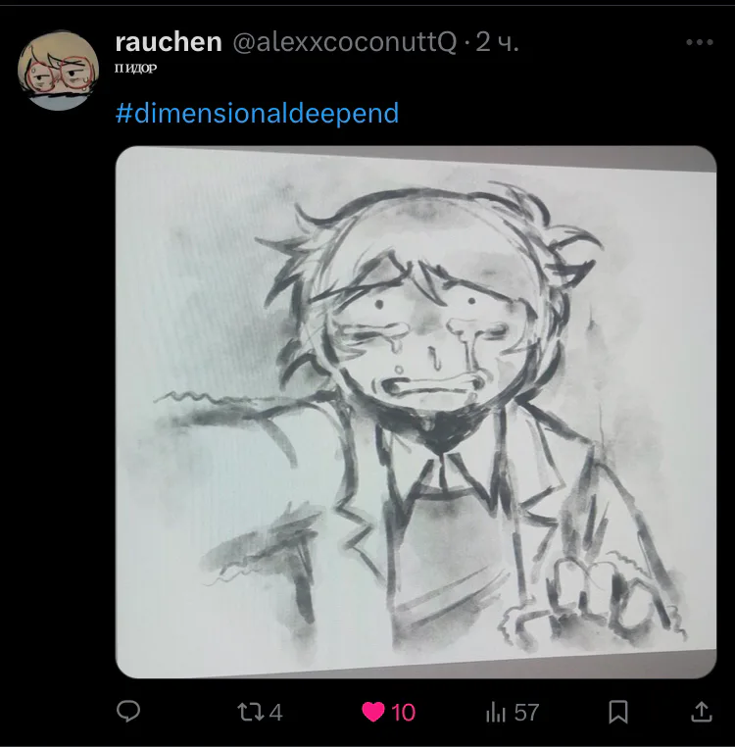Open the rauchen profile avatar
Image resolution: width=735 pixels, height=747 pixels.
(x=59, y=71)
